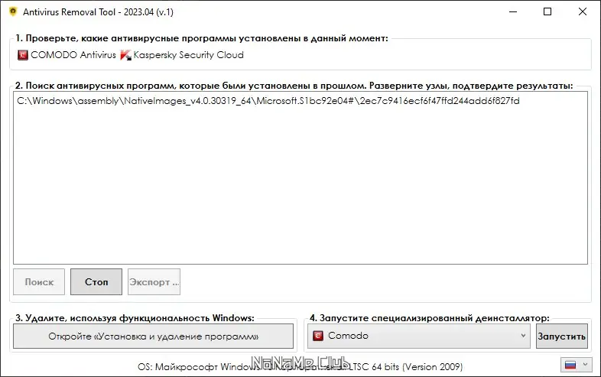Screen dimensions: 601x377
Task: Stop the antivirus search
Action: pos(96,282)
